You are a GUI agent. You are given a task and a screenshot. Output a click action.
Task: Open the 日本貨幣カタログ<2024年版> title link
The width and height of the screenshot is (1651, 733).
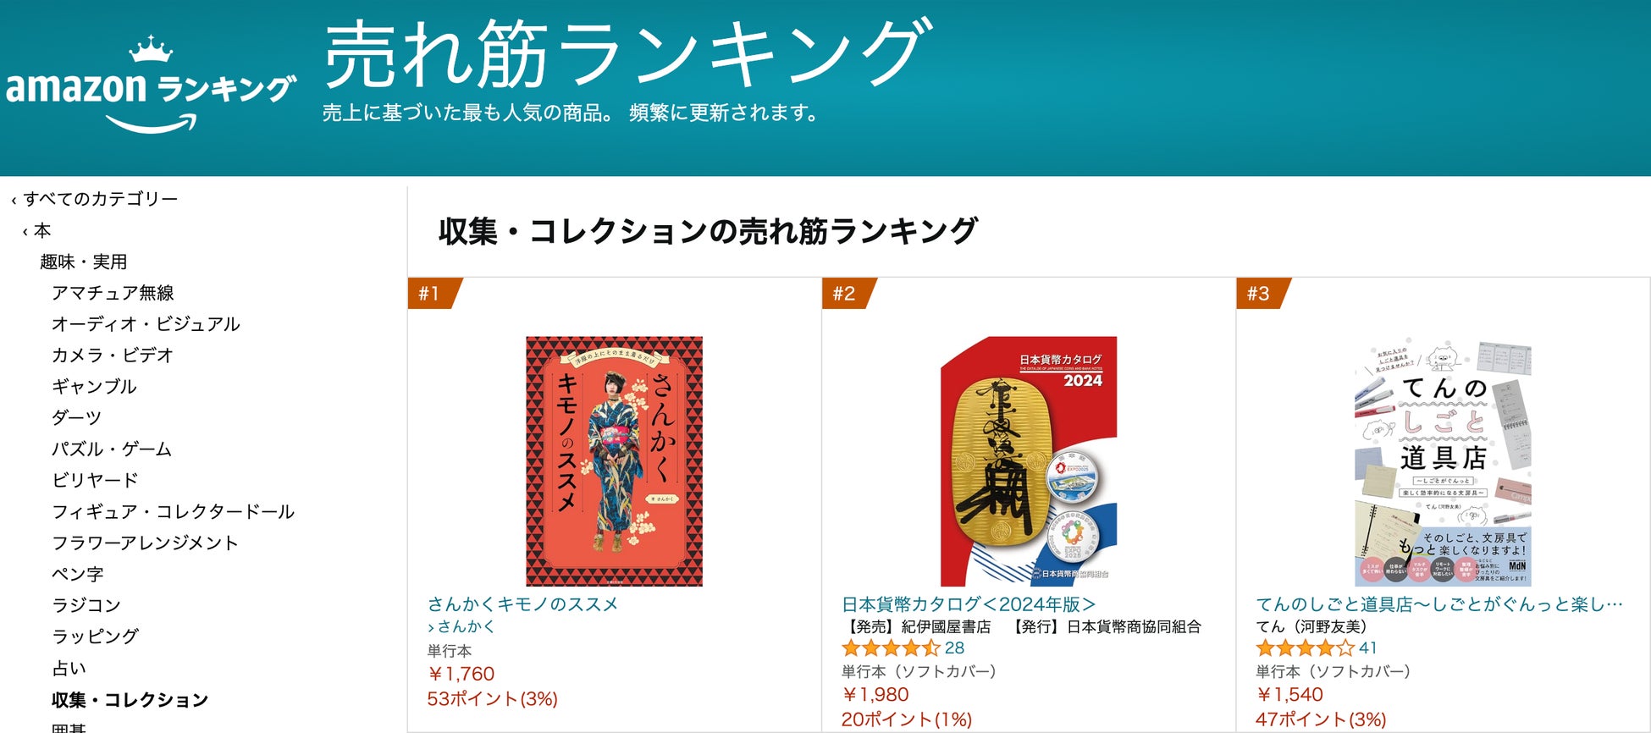pyautogui.click(x=968, y=603)
